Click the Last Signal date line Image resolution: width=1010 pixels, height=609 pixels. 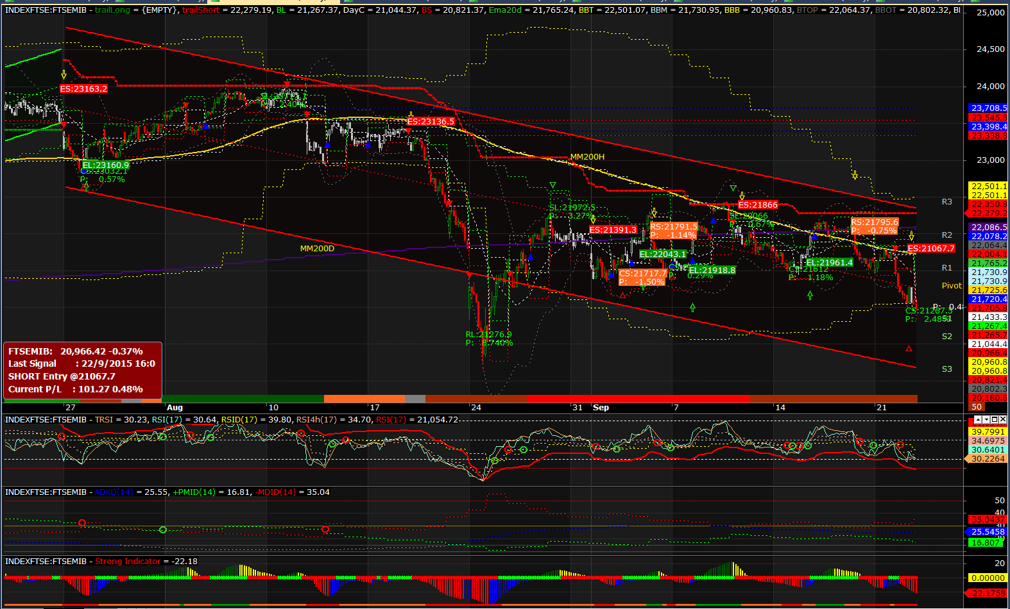(81, 363)
